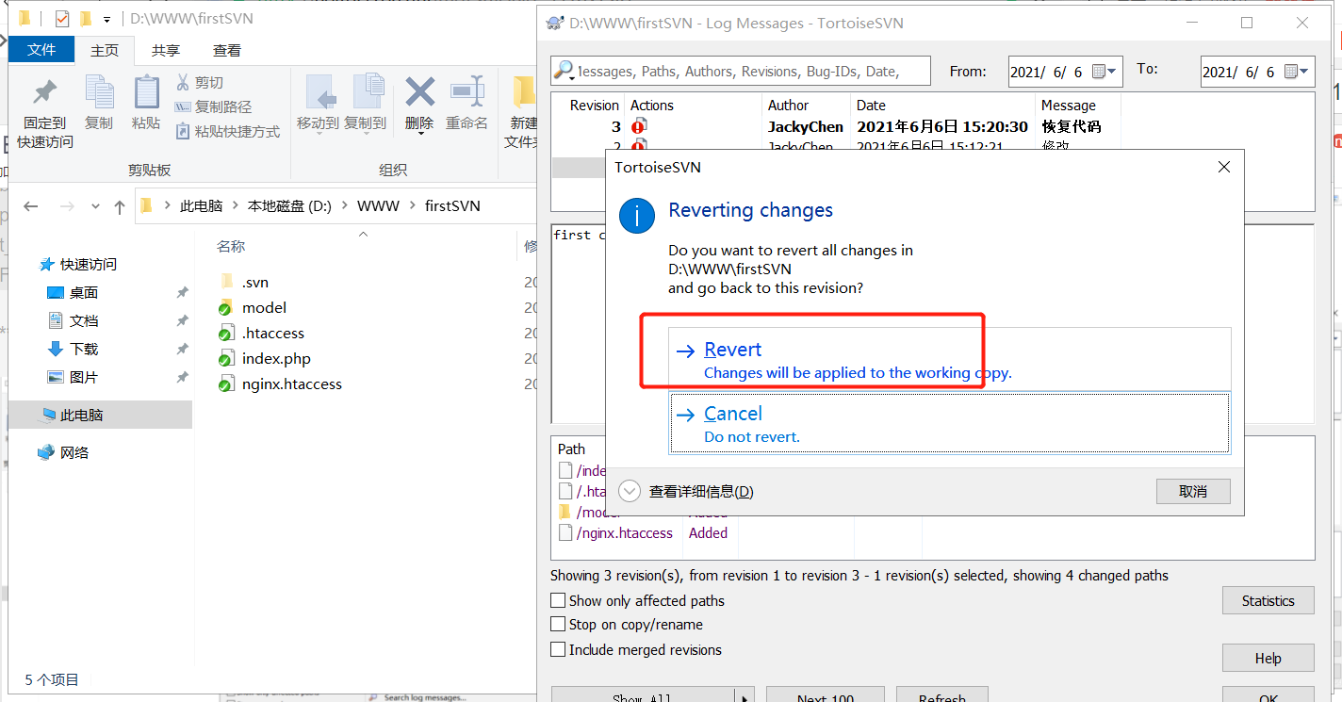
Task: Switch to the 主页 ribbon tab
Action: pyautogui.click(x=105, y=50)
